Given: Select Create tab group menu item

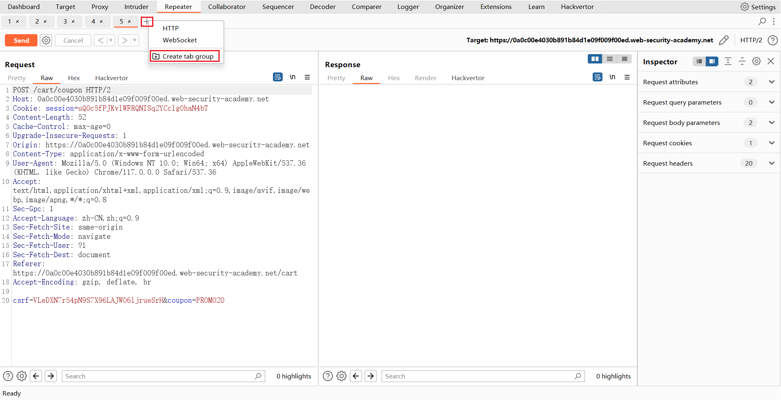Looking at the screenshot, I should coord(185,56).
